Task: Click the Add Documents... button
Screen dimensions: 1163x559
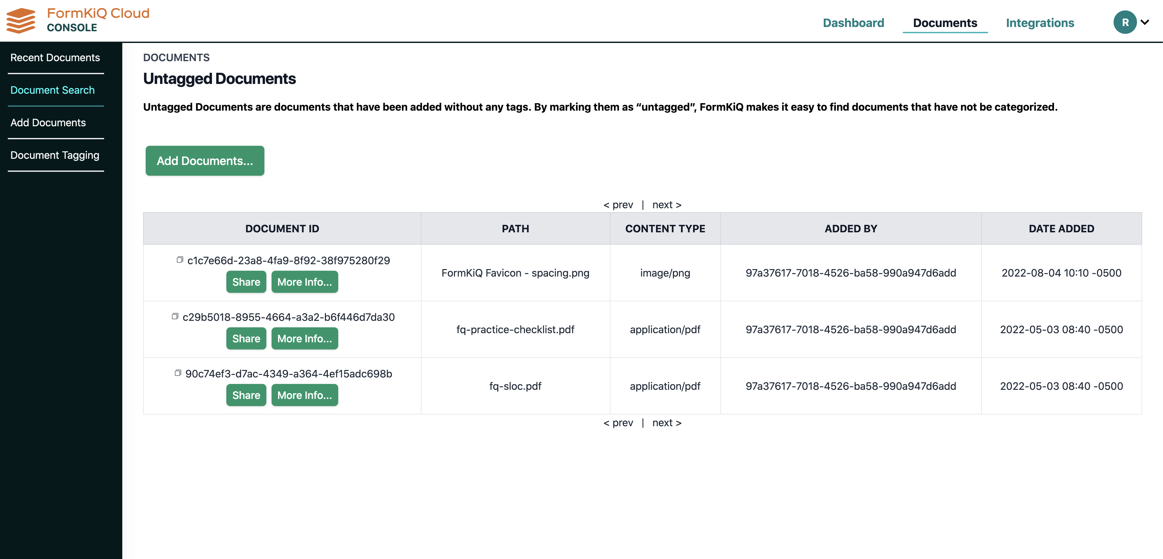Action: (205, 160)
